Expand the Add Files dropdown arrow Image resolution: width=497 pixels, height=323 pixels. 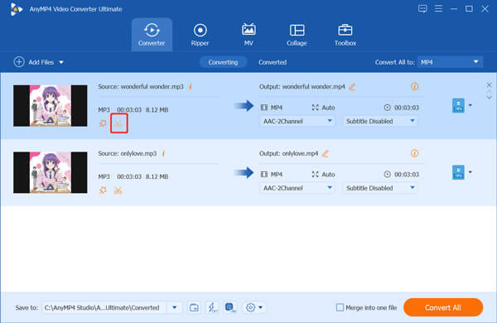(61, 62)
